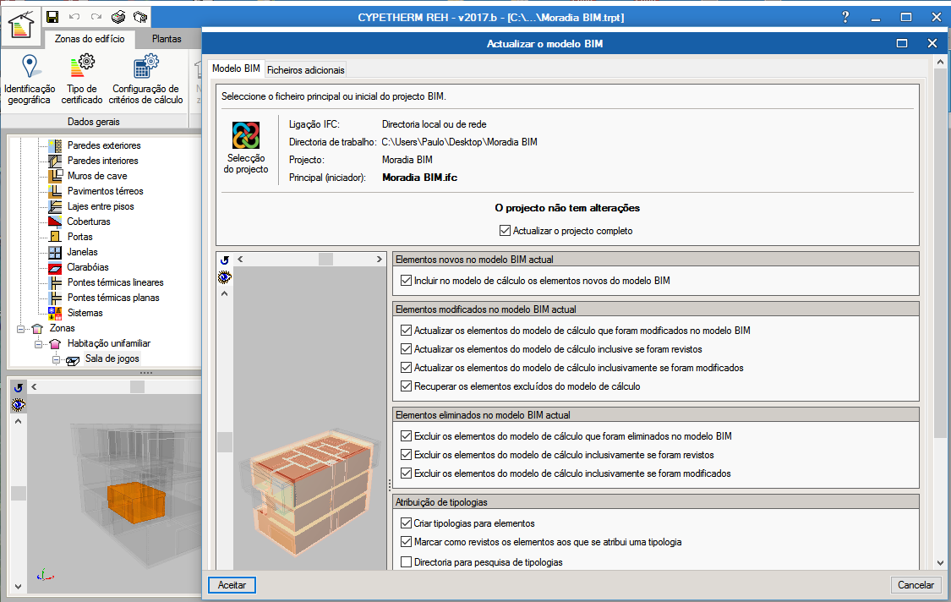Toggle Actualizar elementos inclusive se foram revistos
The height and width of the screenshot is (602, 951).
pos(407,349)
